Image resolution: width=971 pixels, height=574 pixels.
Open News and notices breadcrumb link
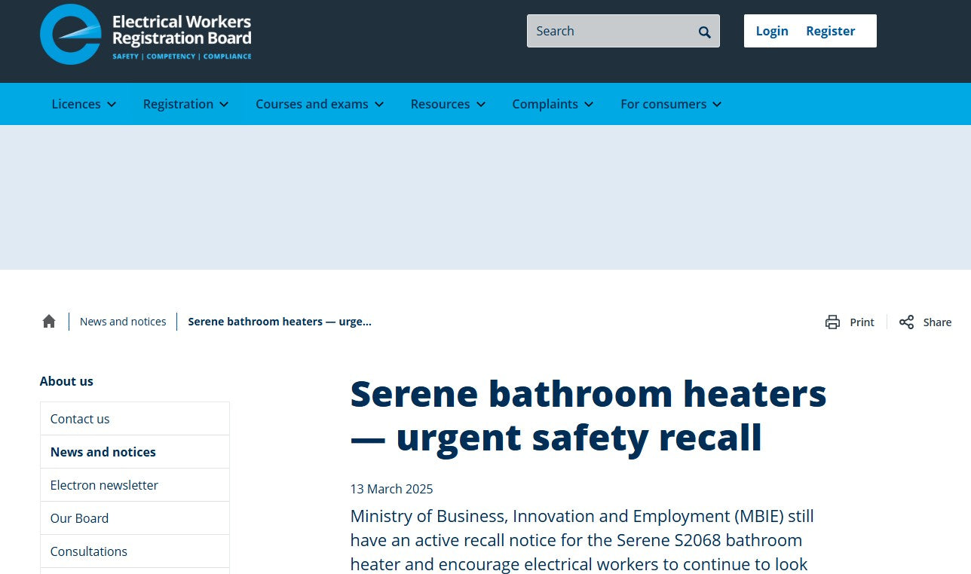[x=123, y=322]
